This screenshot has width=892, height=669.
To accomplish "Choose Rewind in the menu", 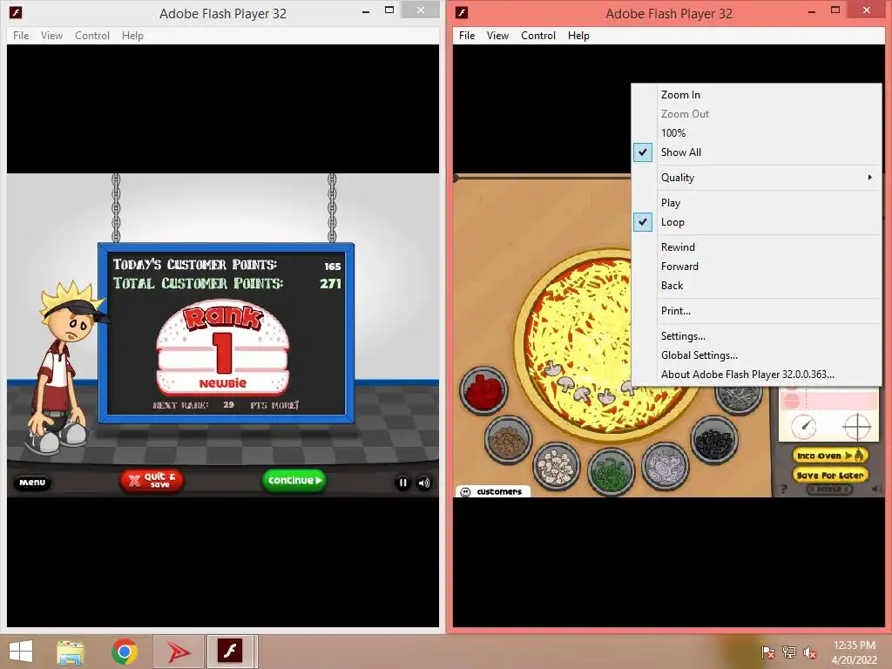I will click(x=757, y=247).
